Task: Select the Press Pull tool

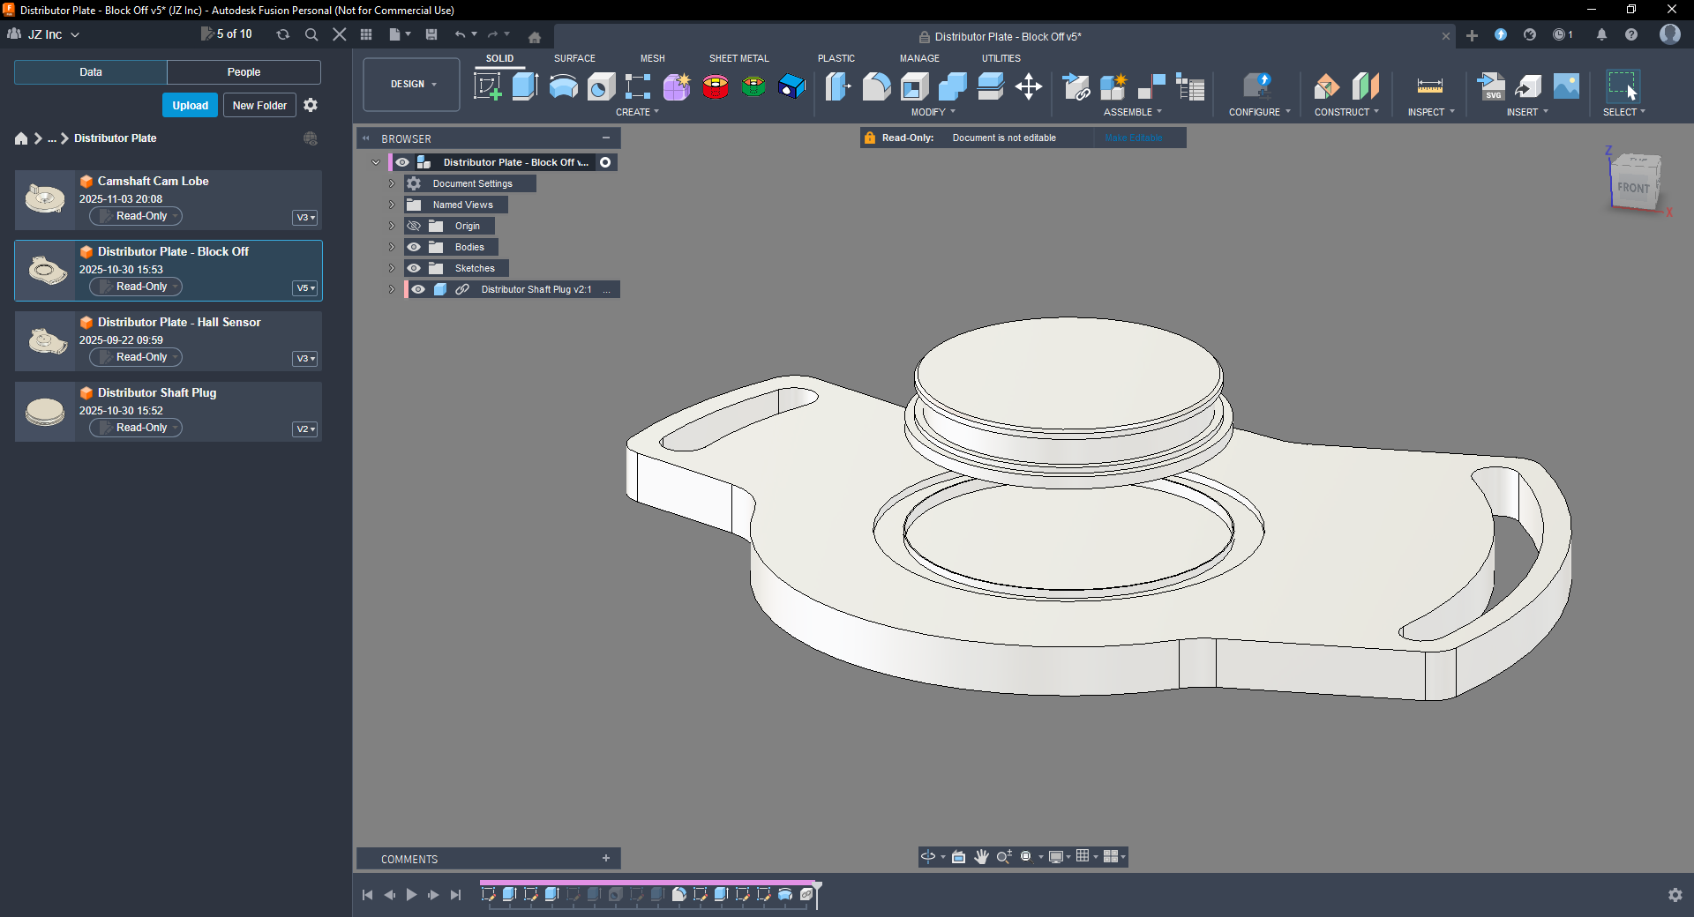Action: (x=838, y=86)
